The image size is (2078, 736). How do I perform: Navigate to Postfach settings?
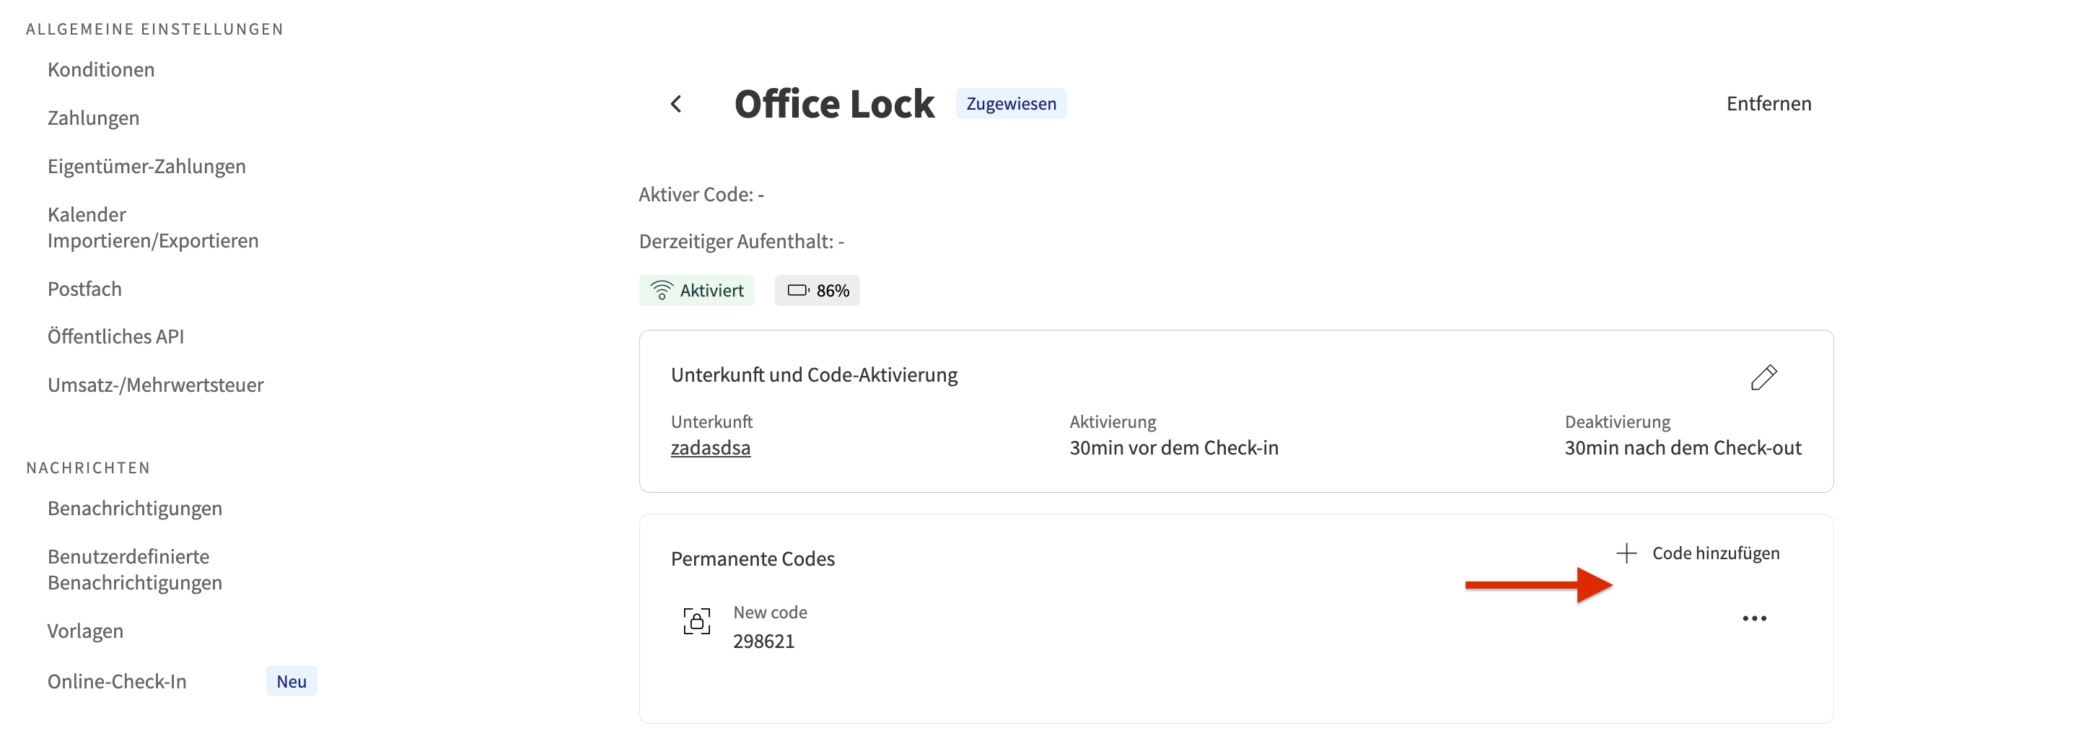[84, 289]
